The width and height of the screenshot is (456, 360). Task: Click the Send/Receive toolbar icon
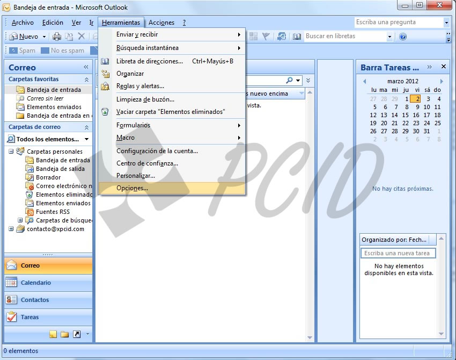(281, 37)
